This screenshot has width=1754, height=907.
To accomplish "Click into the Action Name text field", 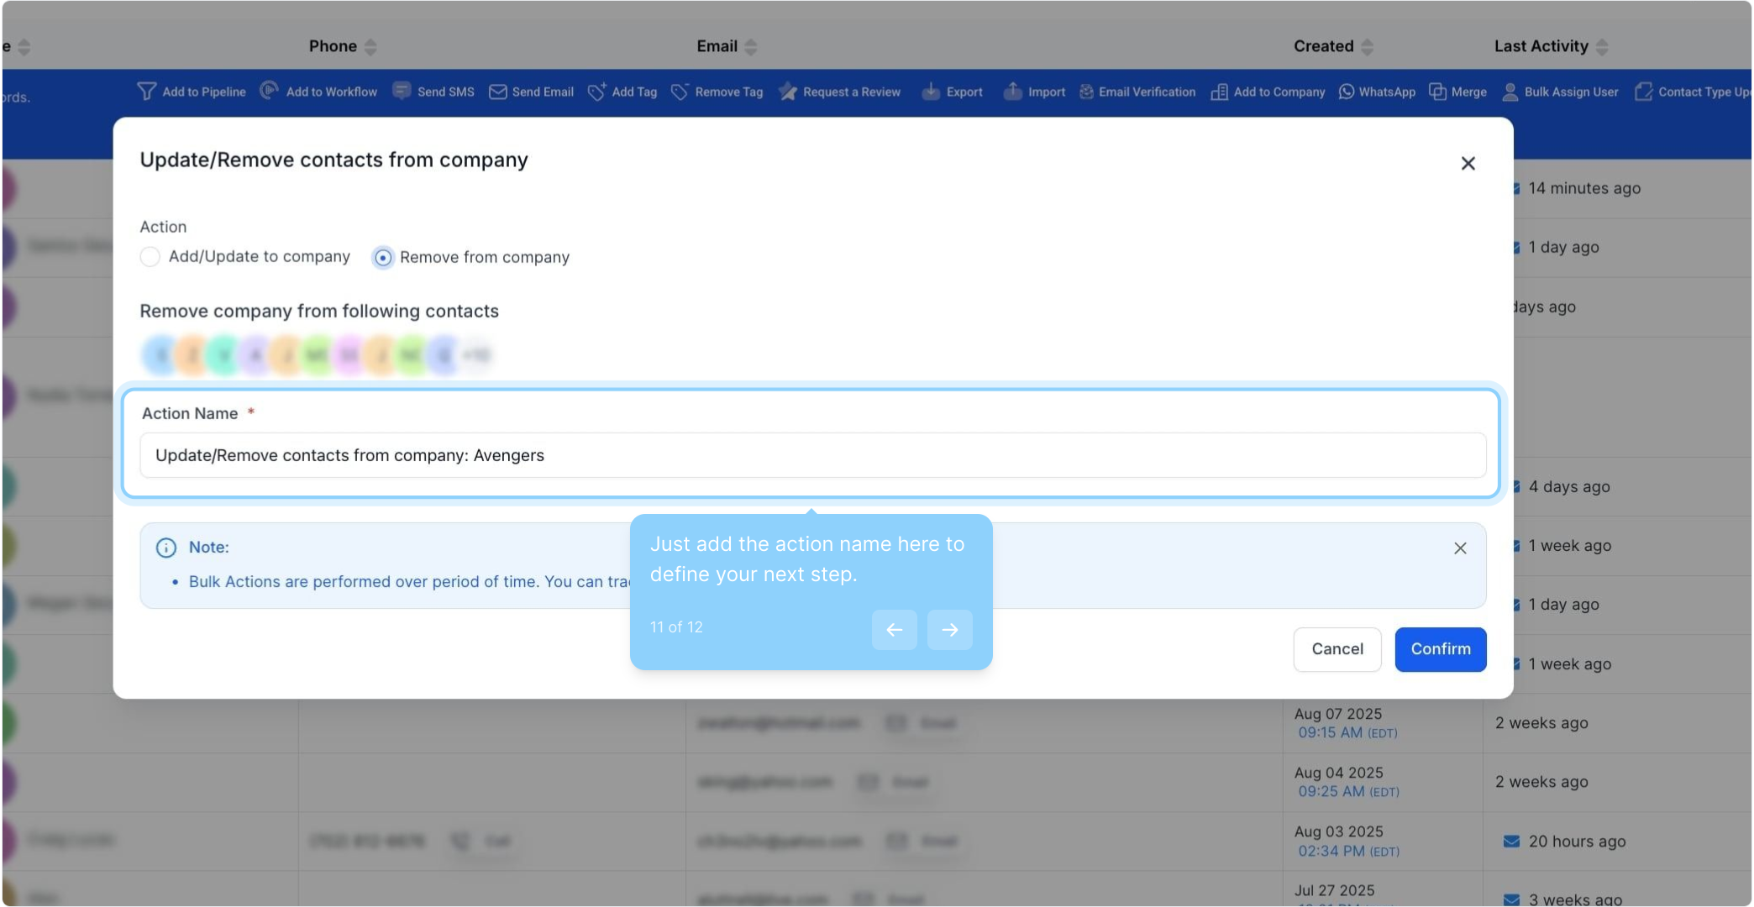I will pyautogui.click(x=811, y=455).
